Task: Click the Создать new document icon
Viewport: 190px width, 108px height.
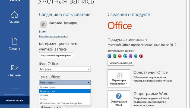Action: [x=14, y=41]
